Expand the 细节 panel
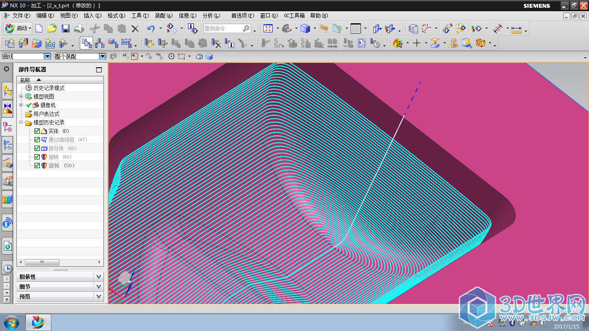The height and width of the screenshot is (331, 589). pos(99,287)
